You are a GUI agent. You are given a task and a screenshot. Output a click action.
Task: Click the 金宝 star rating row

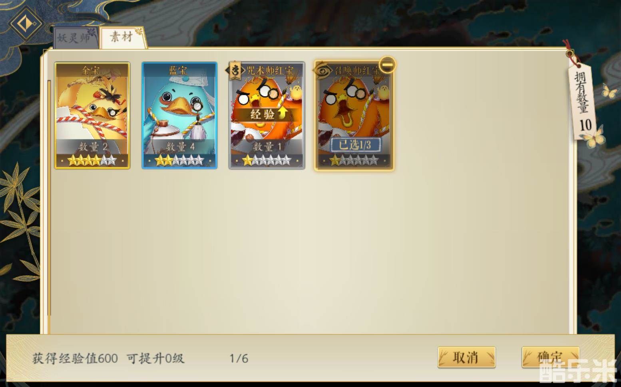pos(92,161)
